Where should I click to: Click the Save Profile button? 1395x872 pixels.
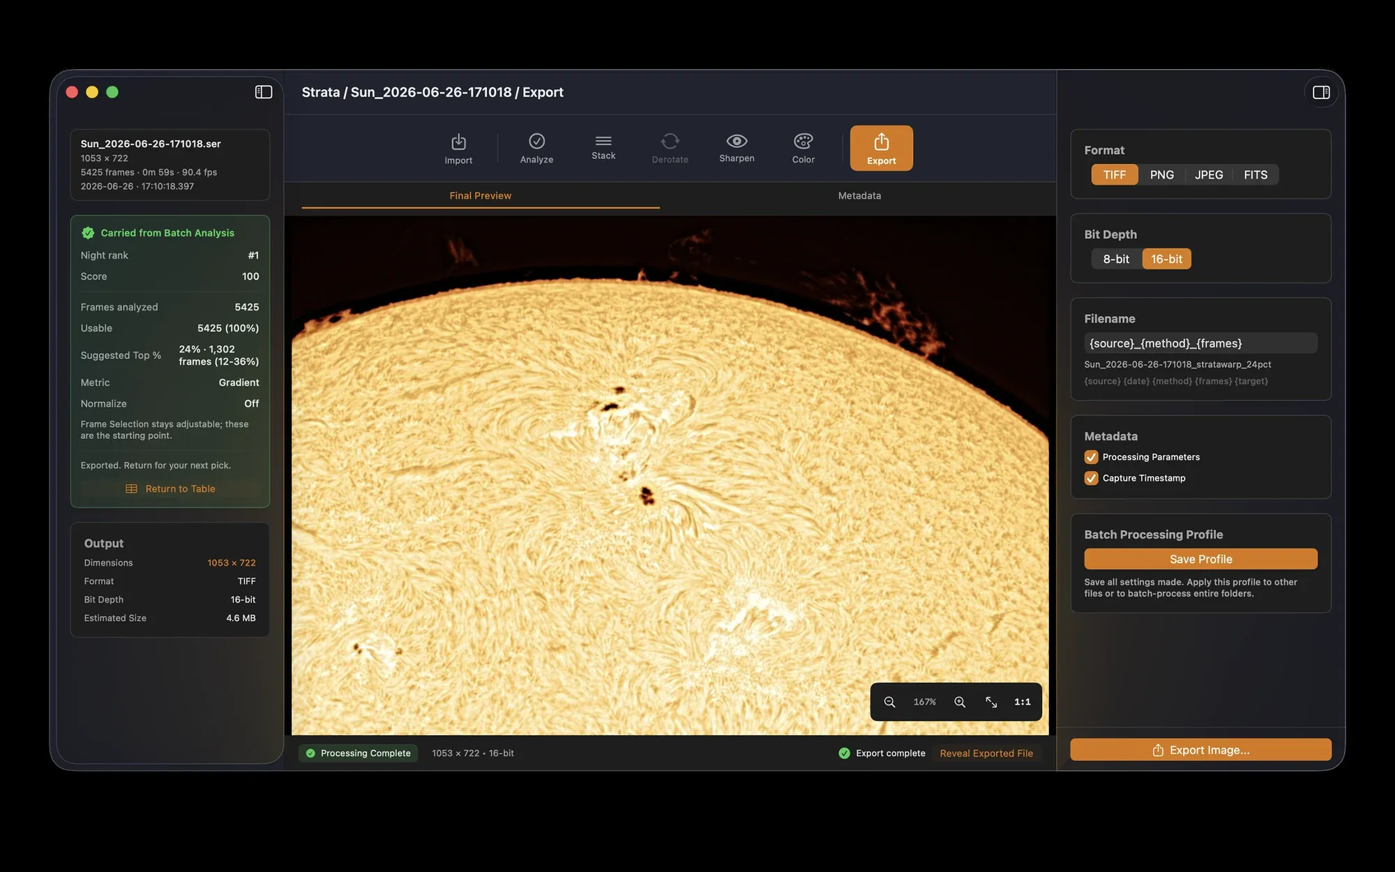(x=1200, y=559)
